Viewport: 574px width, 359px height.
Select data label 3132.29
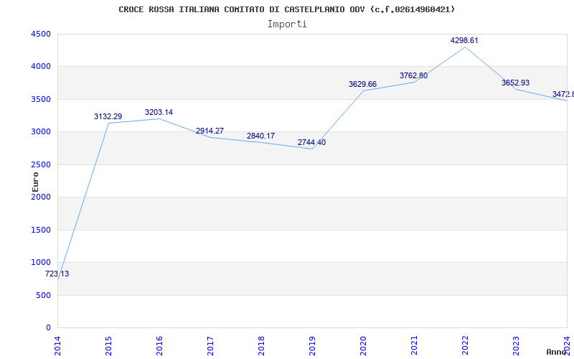108,116
